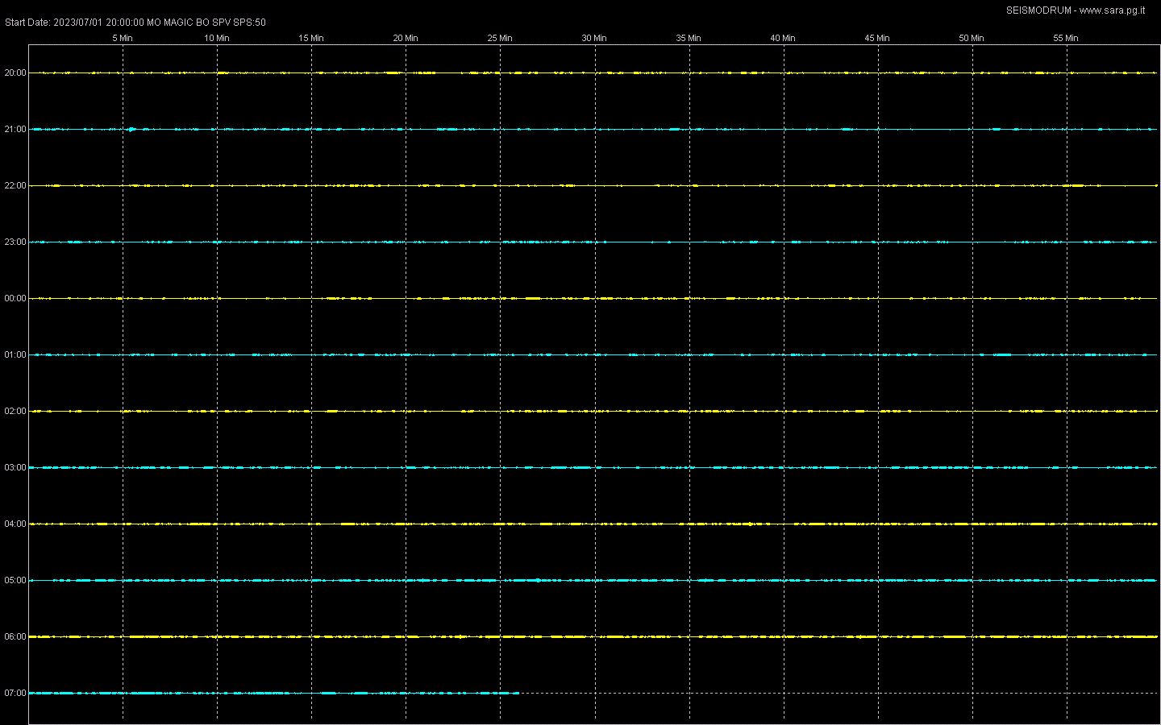Click the spike on the 21:00 trace
Viewport: 1161px width, 725px height.
(x=131, y=129)
